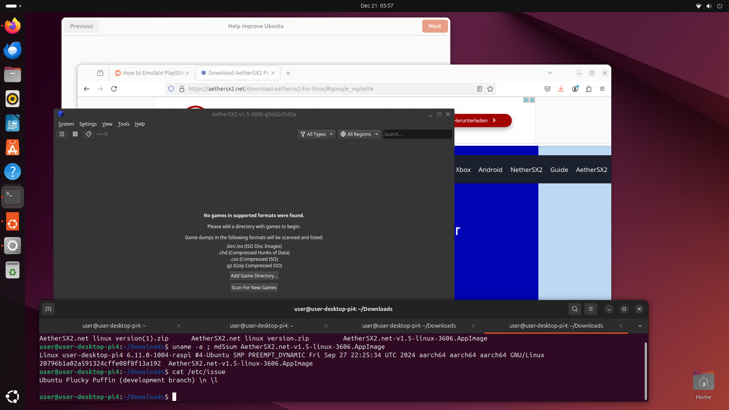Open the Firefox extensions puzzle icon
The width and height of the screenshot is (729, 410).
click(588, 89)
